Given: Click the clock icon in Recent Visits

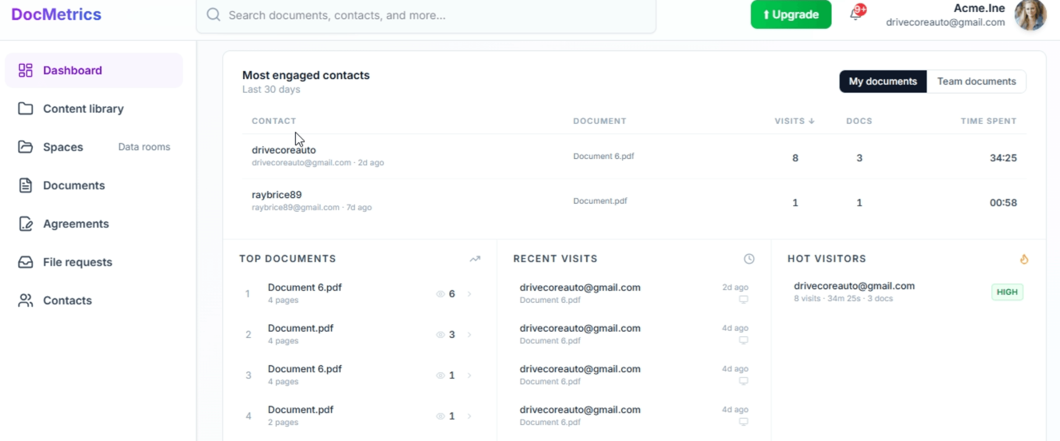Looking at the screenshot, I should 749,259.
